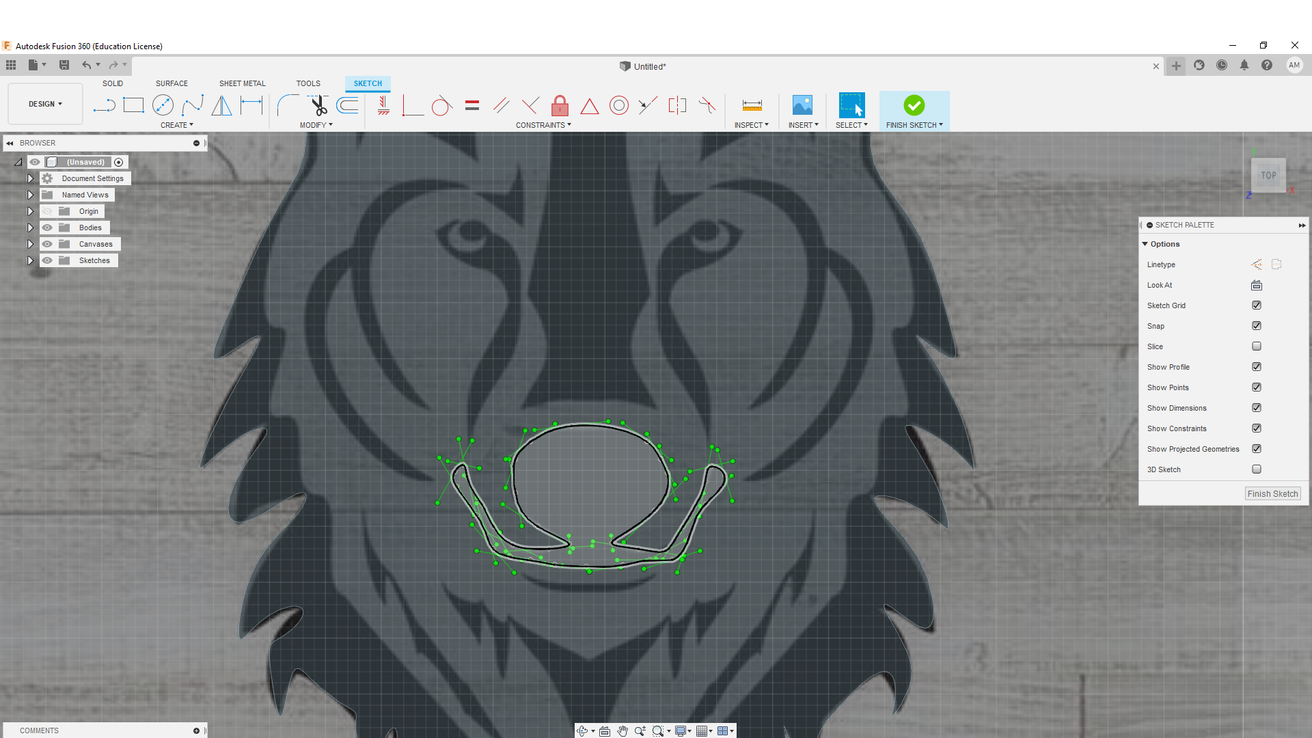Screen dimensions: 1312x738
Task: Select the 2-Point Rectangle tool
Action: pyautogui.click(x=133, y=105)
